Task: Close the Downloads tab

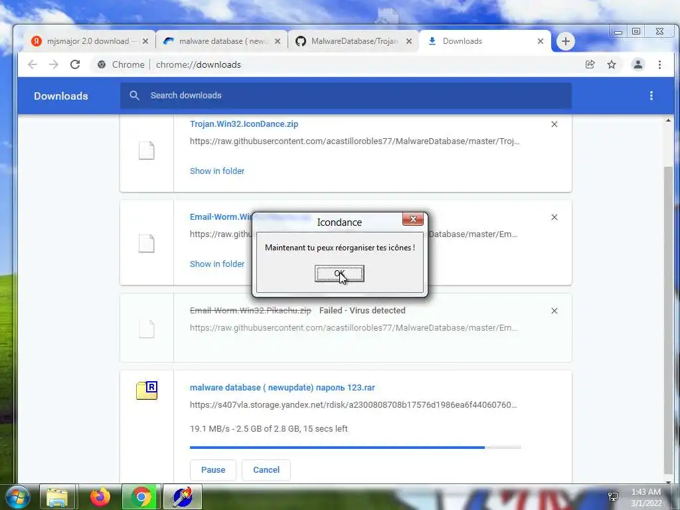Action: (x=541, y=41)
